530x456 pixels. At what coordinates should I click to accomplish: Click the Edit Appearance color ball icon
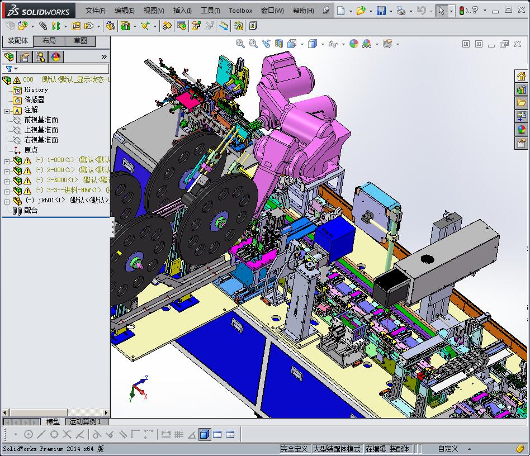pyautogui.click(x=353, y=44)
